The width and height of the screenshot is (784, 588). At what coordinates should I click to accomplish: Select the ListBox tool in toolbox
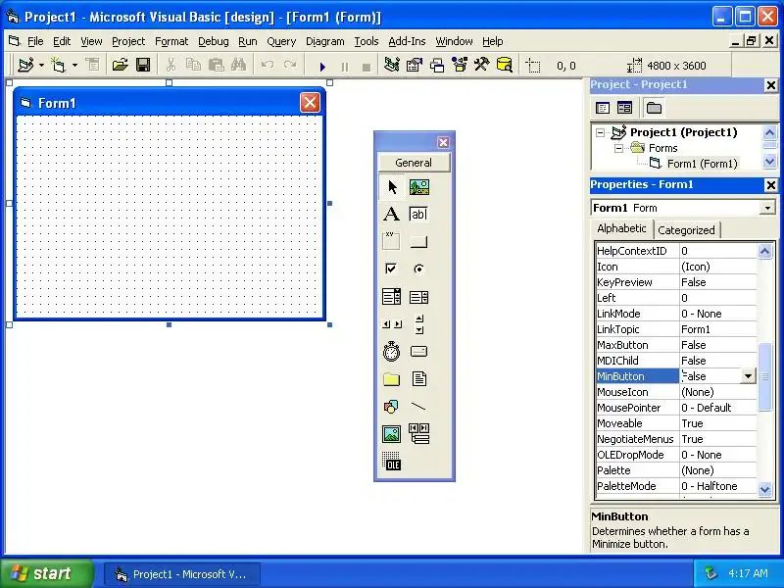coord(419,297)
